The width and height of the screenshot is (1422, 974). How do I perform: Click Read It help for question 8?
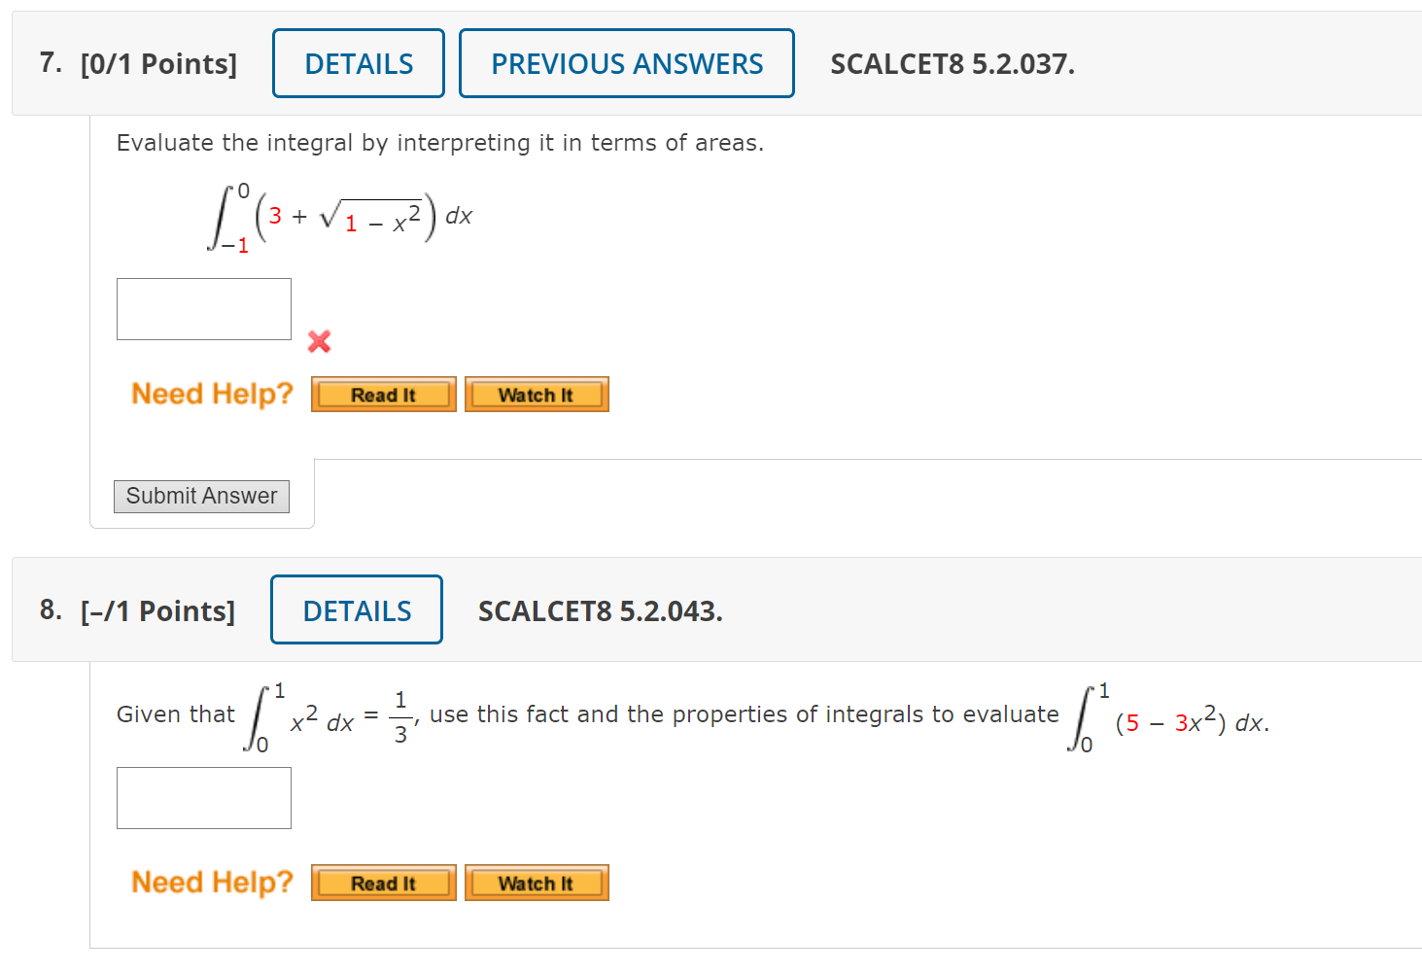(x=383, y=883)
